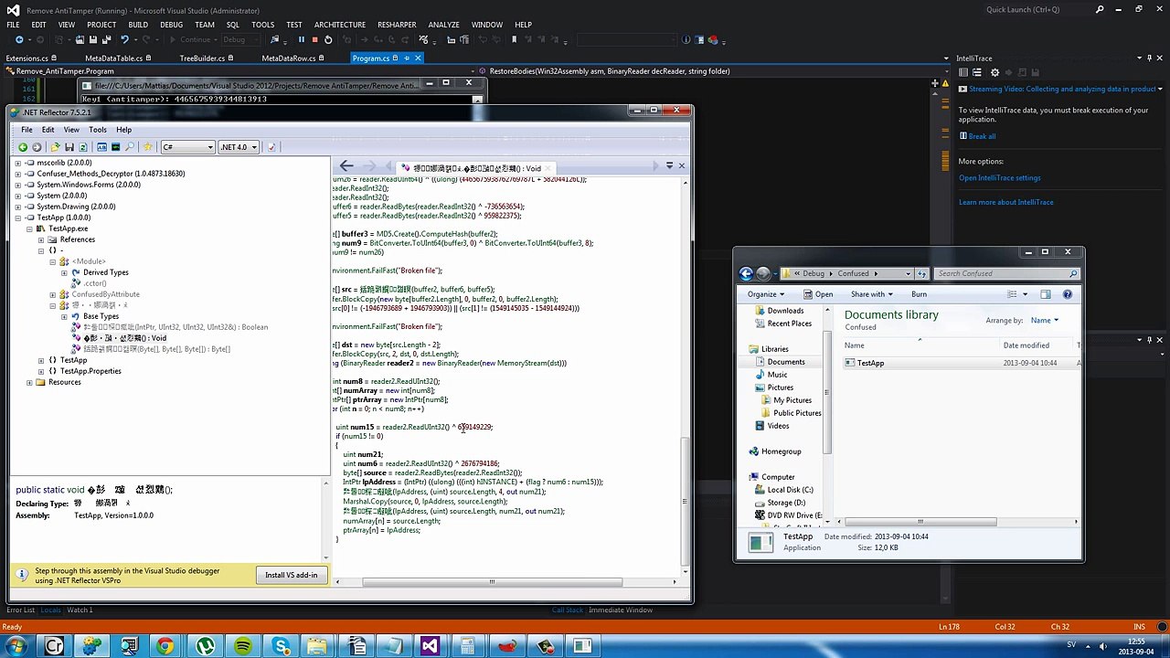
Task: Click Learn more about IntelliTrace link
Action: coord(1005,202)
